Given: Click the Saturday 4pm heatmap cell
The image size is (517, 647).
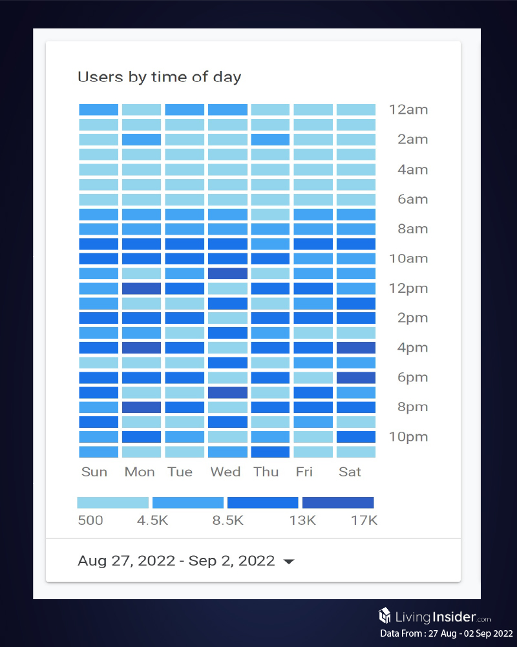Looking at the screenshot, I should click(356, 348).
